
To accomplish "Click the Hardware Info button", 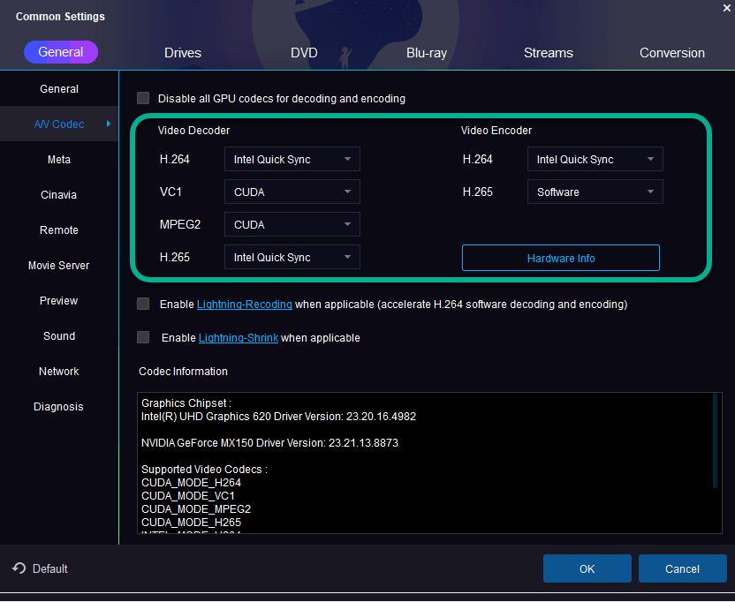I will coord(560,258).
